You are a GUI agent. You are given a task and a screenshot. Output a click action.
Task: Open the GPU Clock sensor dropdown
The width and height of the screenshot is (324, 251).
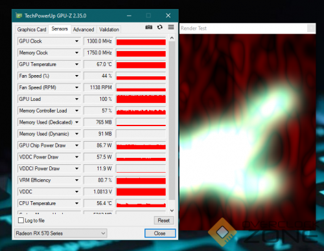coord(76,41)
